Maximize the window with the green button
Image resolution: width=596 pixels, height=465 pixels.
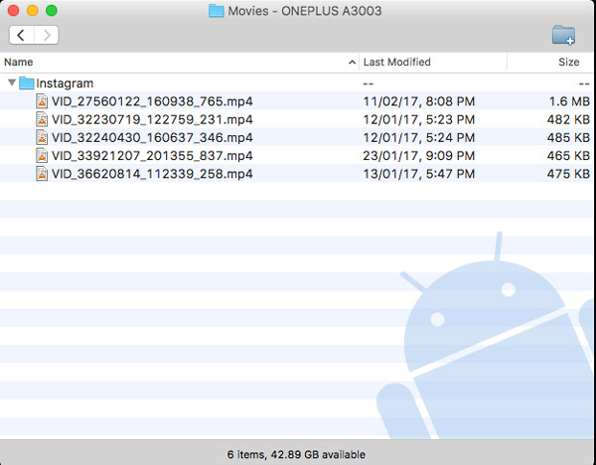tap(52, 11)
